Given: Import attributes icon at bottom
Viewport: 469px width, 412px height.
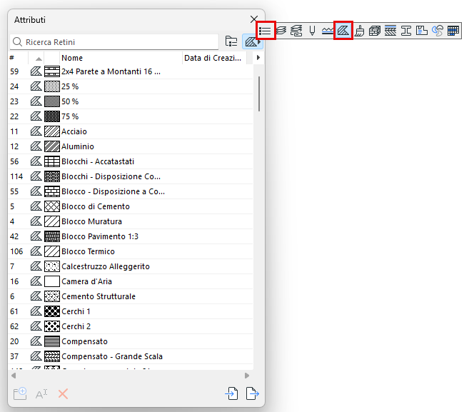Looking at the screenshot, I should [231, 393].
